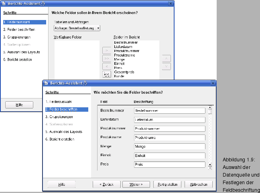Move field down with the 'v' button
Image resolution: width=260 pixels, height=193 pixels.
[x=167, y=66]
